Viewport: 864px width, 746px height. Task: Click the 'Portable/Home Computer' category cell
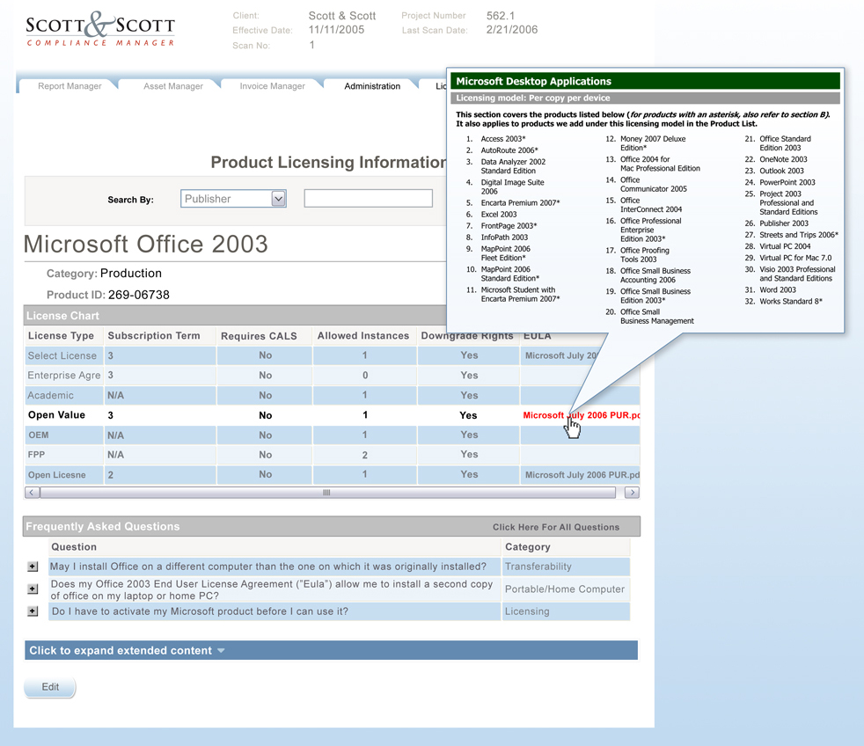566,589
